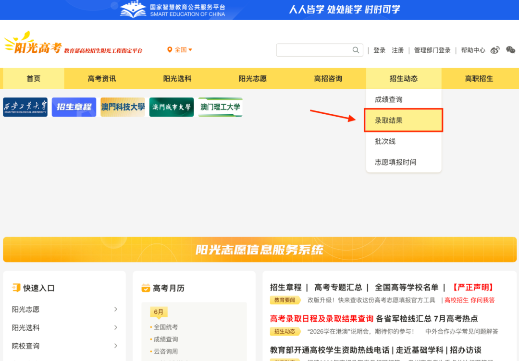Open 高考录取日程及录取结果查询 red headline
This screenshot has width=519, height=361.
click(x=321, y=319)
